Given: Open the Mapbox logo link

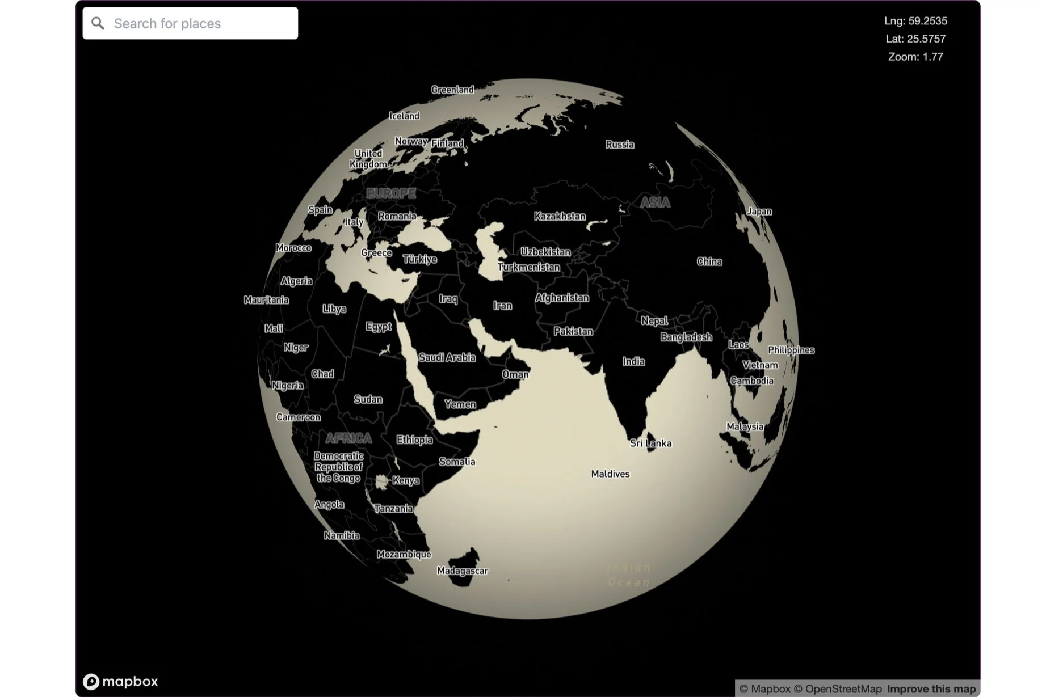Looking at the screenshot, I should pos(120,681).
